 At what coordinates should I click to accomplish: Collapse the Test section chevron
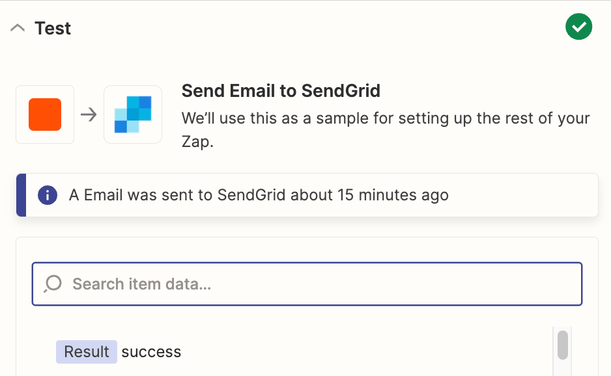[18, 29]
